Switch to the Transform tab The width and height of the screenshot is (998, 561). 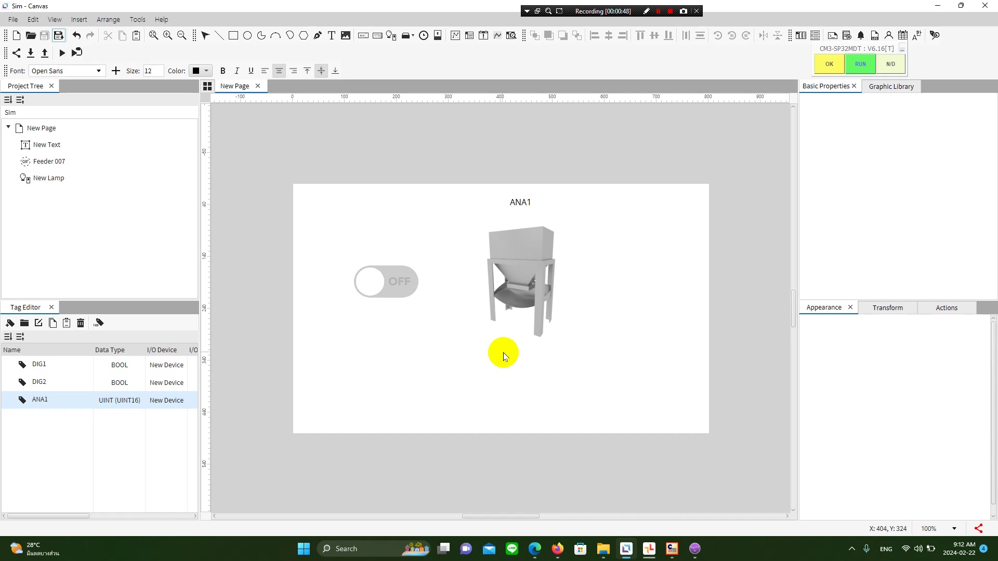(887, 308)
